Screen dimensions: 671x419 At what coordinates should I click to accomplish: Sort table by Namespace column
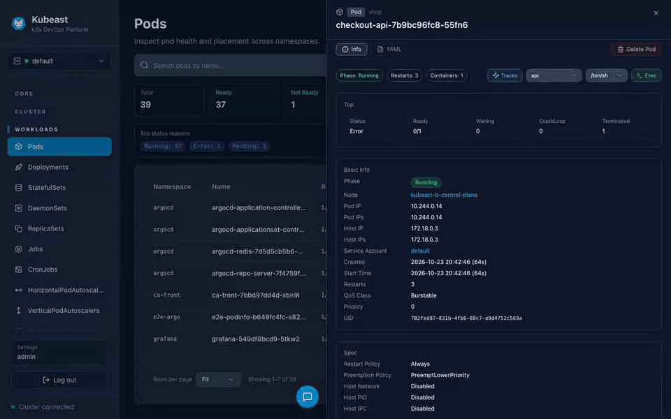(172, 187)
